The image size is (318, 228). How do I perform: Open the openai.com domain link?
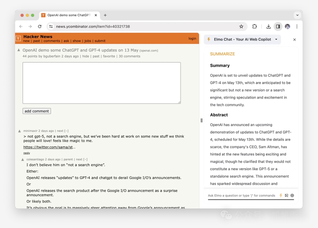click(149, 51)
